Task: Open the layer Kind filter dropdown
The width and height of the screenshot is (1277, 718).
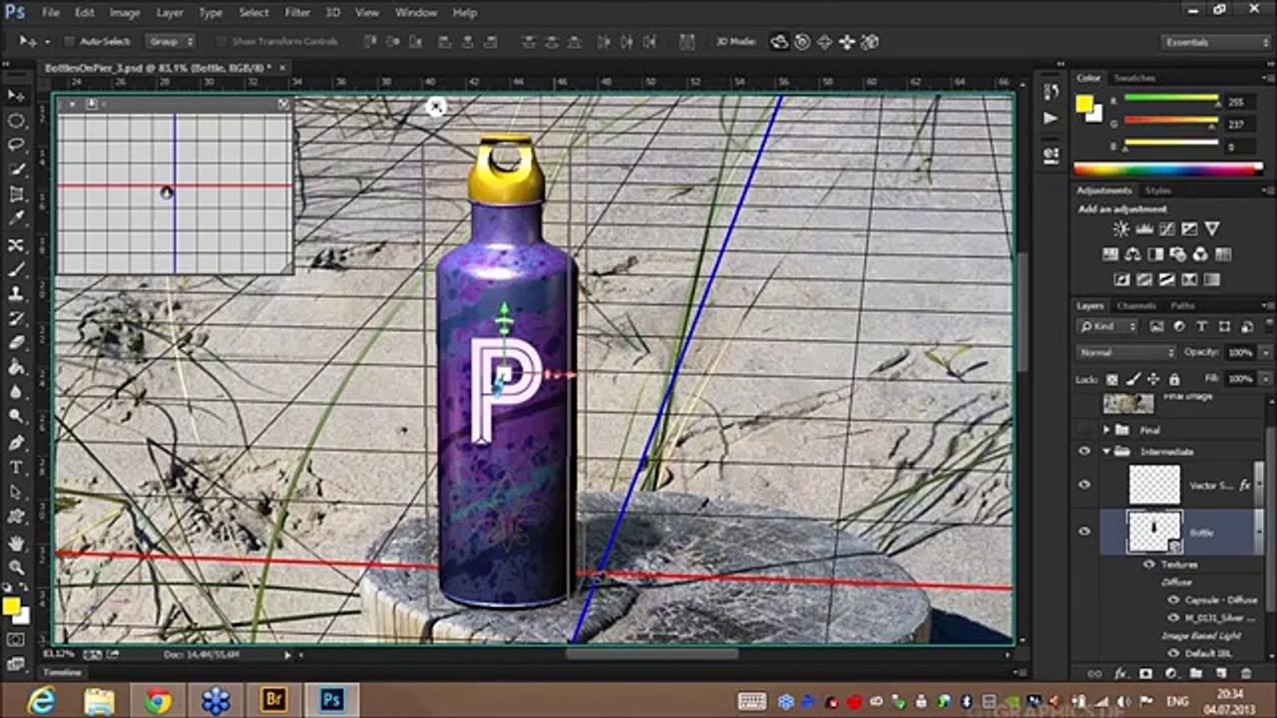Action: 1107,326
